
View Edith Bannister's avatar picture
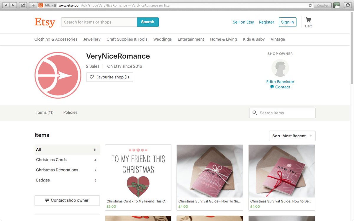pos(280,68)
